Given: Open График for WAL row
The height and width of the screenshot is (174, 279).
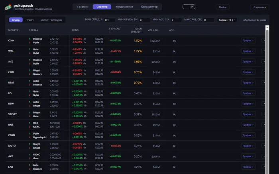Looking at the screenshot, I should [x=248, y=51].
